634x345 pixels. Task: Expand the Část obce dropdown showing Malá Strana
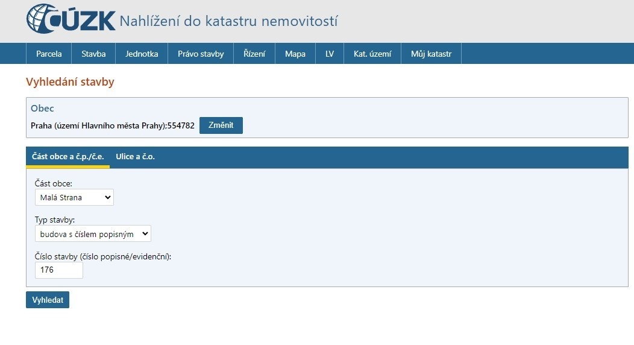74,197
